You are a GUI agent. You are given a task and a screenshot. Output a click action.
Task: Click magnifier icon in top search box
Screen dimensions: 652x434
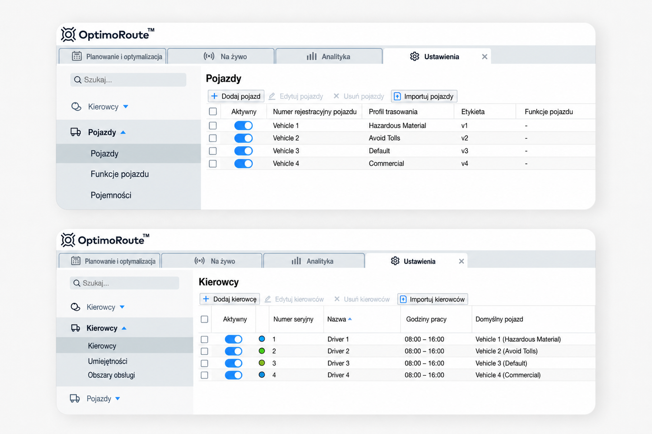pyautogui.click(x=78, y=80)
